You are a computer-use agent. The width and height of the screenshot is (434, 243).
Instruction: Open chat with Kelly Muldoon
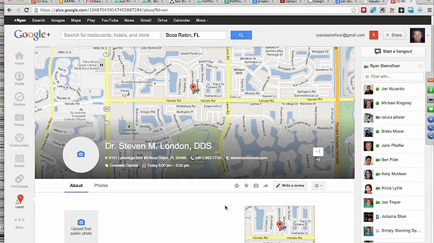point(393,174)
